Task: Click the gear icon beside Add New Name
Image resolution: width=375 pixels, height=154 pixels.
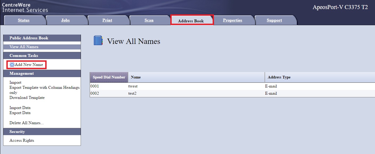Action: point(12,65)
